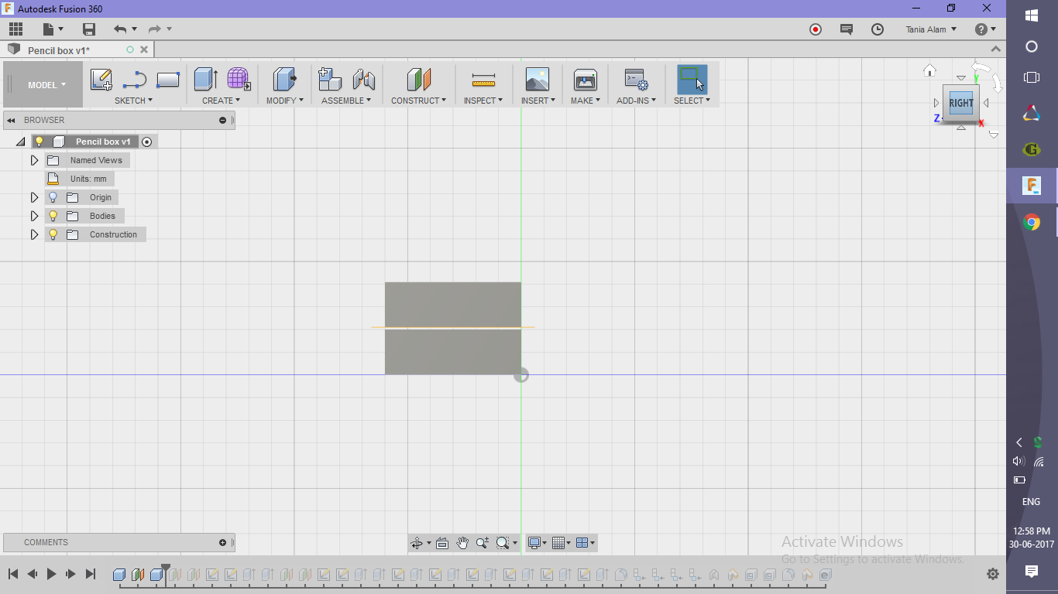Click the Look At camera icon
The image size is (1058, 594).
[x=442, y=543]
